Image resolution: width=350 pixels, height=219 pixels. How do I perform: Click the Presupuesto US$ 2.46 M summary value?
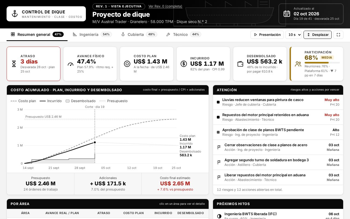pyautogui.click(x=40, y=183)
